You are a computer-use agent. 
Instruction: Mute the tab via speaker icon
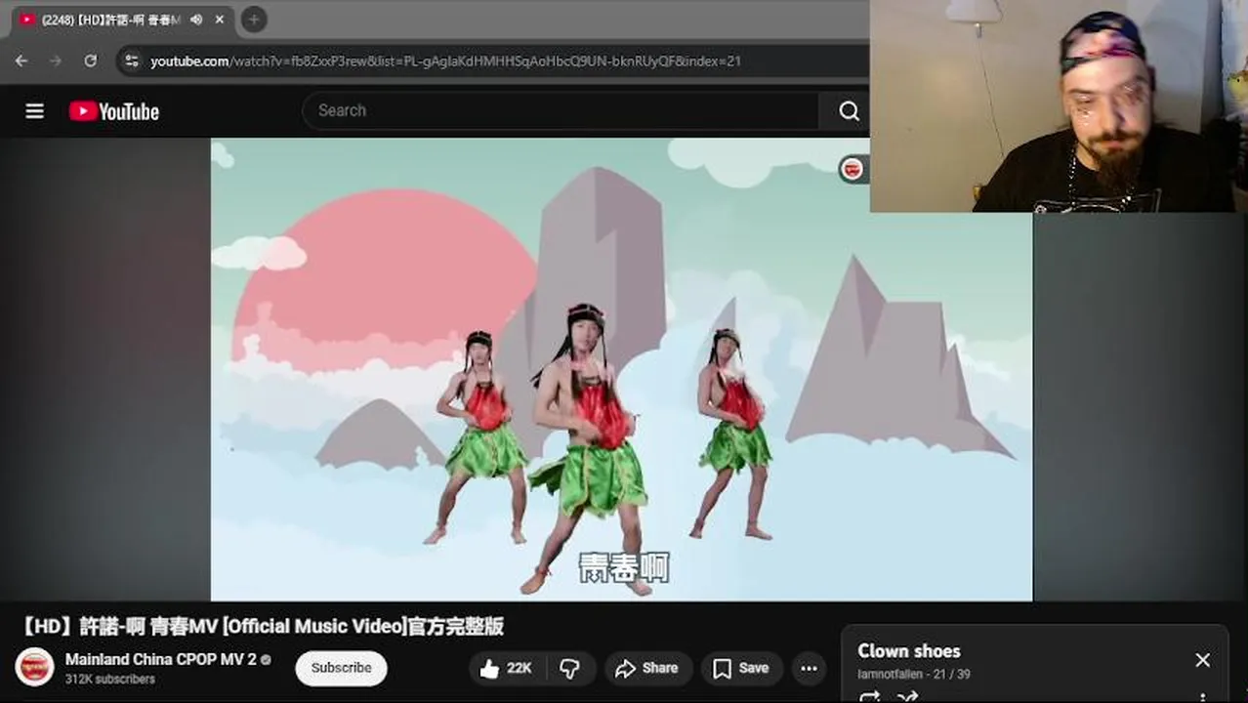tap(196, 20)
